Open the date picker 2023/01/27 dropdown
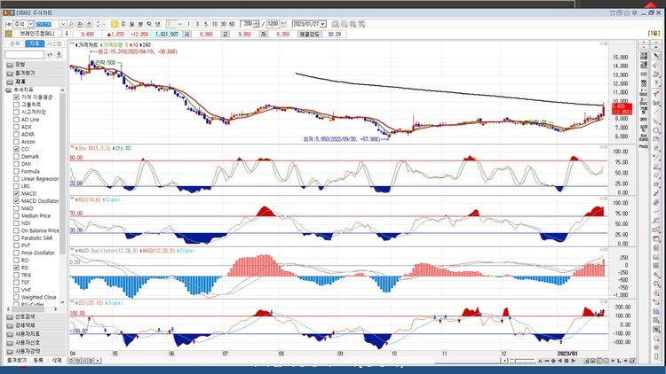 coord(323,24)
